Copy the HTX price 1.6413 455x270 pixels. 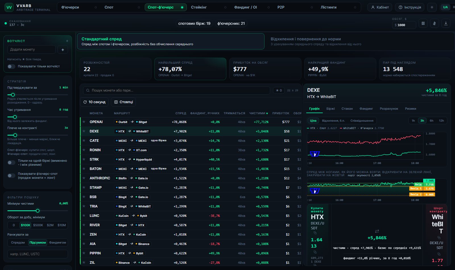[315, 252]
